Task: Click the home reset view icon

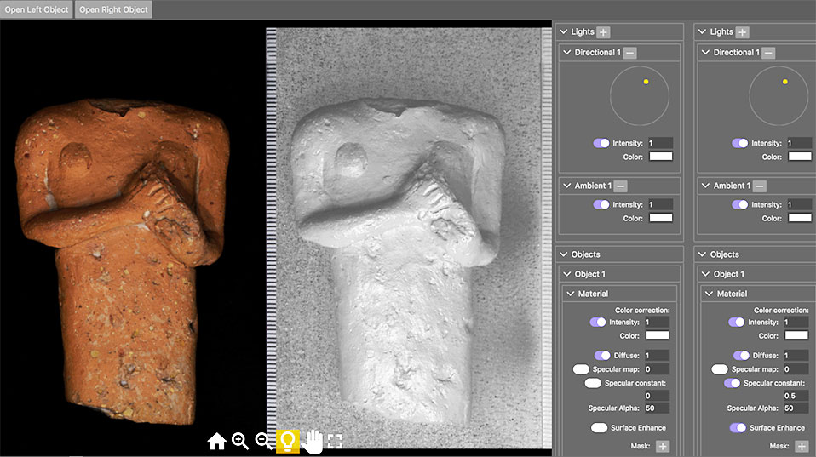Action: (216, 441)
